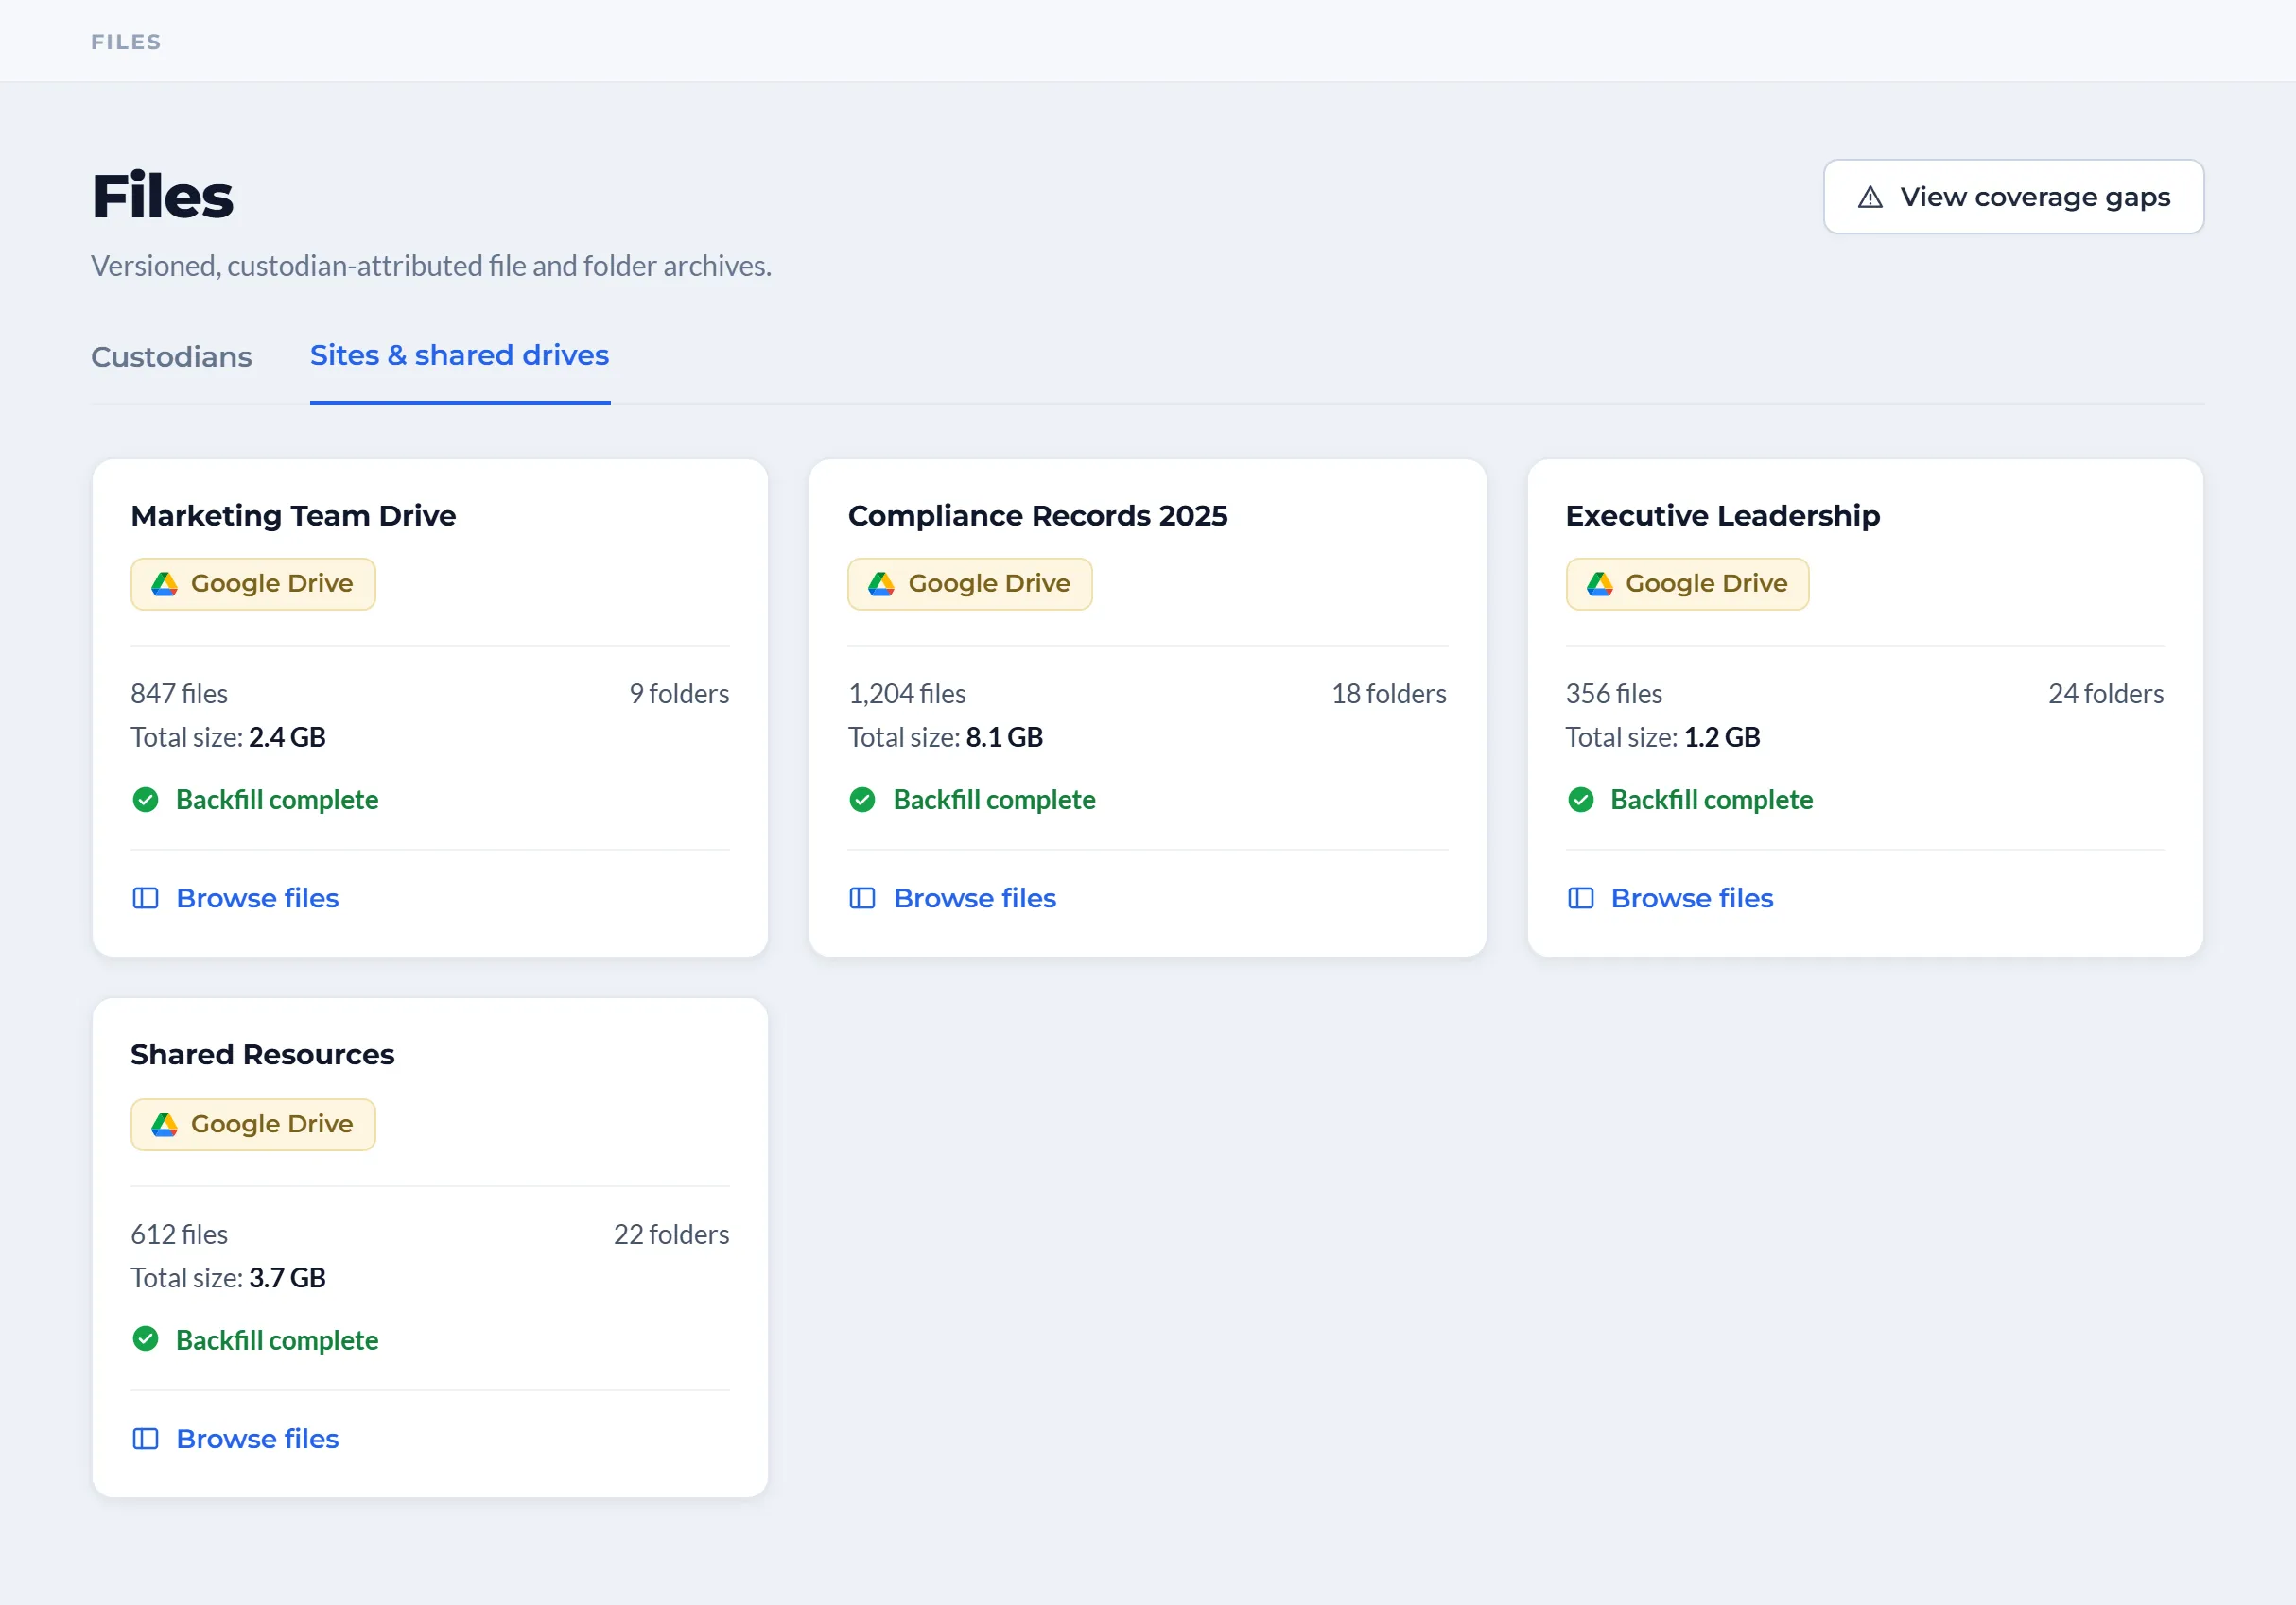Click the Compliance Records 2025 title
This screenshot has width=2296, height=1605.
coord(1038,516)
